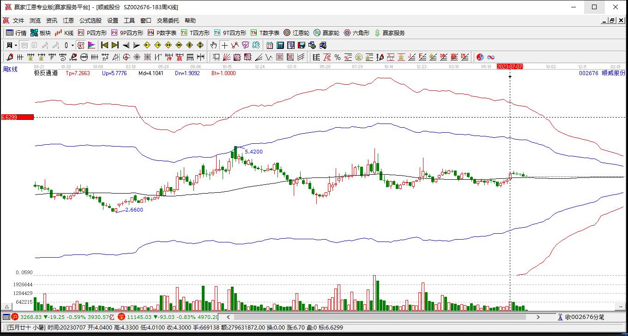Click the 6.6299 price level marker
The height and width of the screenshot is (336, 628).
[17, 117]
